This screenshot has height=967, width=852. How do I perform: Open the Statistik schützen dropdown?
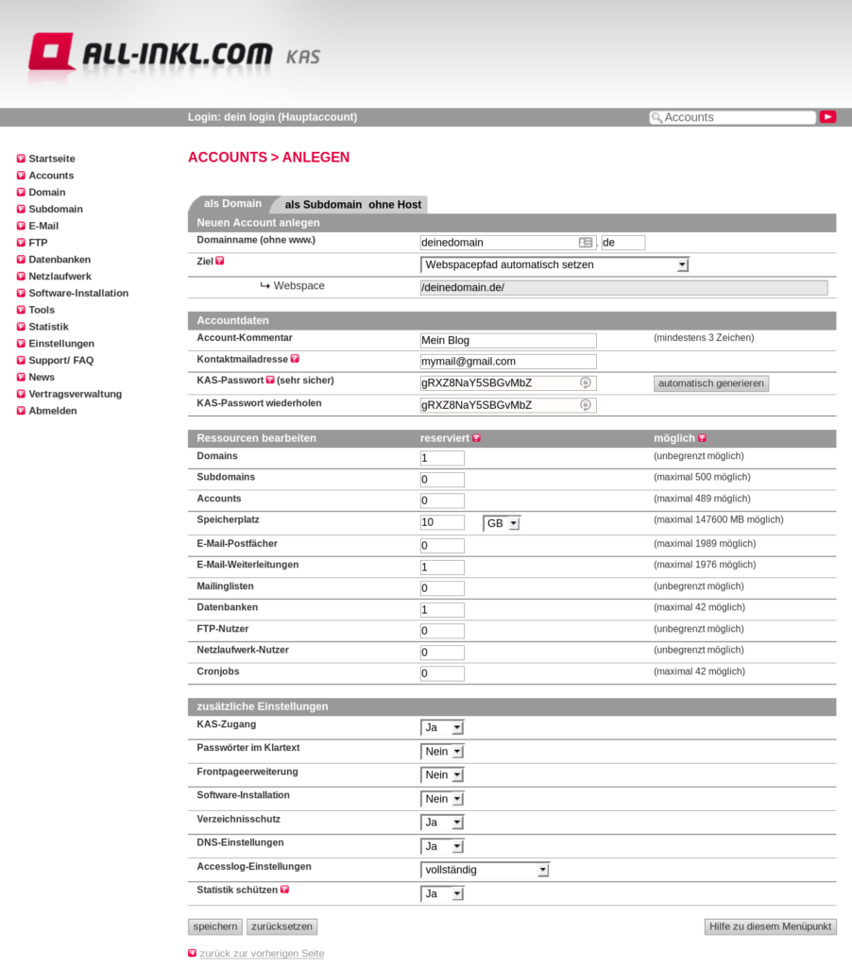point(442,893)
